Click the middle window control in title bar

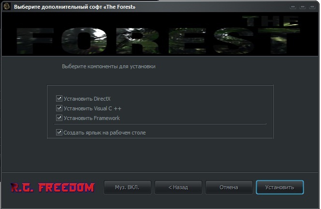tap(303, 7)
